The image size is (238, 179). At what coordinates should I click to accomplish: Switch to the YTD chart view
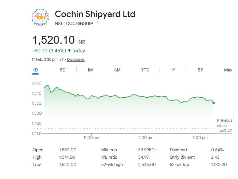[145, 70]
